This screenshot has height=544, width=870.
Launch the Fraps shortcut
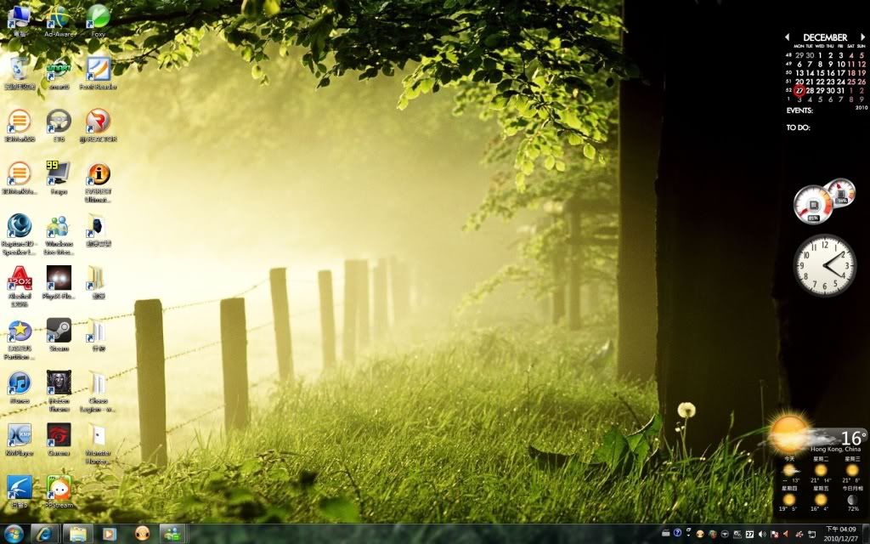pyautogui.click(x=59, y=173)
